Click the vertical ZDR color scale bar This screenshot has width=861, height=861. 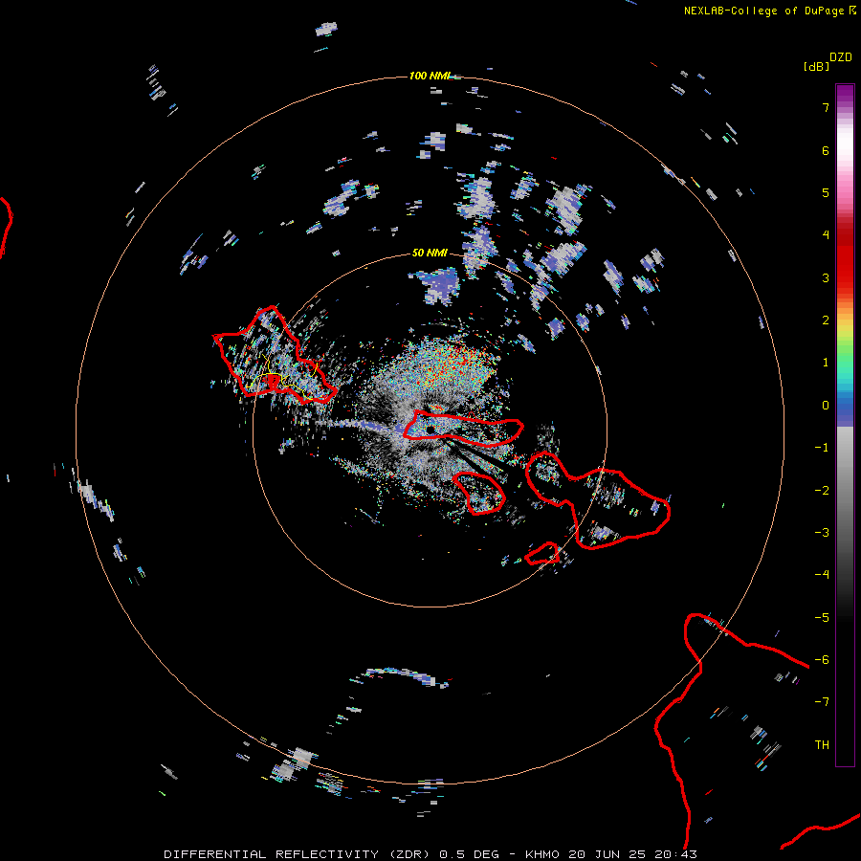[845, 425]
